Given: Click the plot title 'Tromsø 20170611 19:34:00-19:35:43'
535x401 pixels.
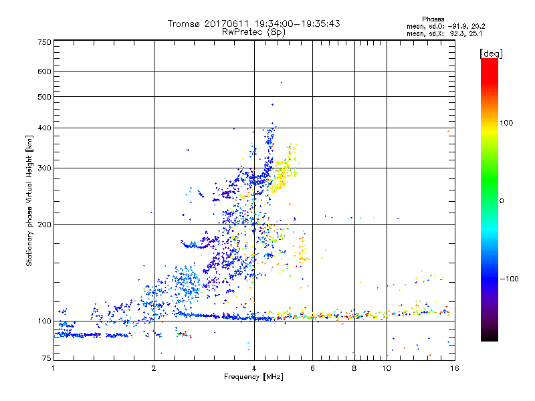Looking at the screenshot, I should 254,23.
